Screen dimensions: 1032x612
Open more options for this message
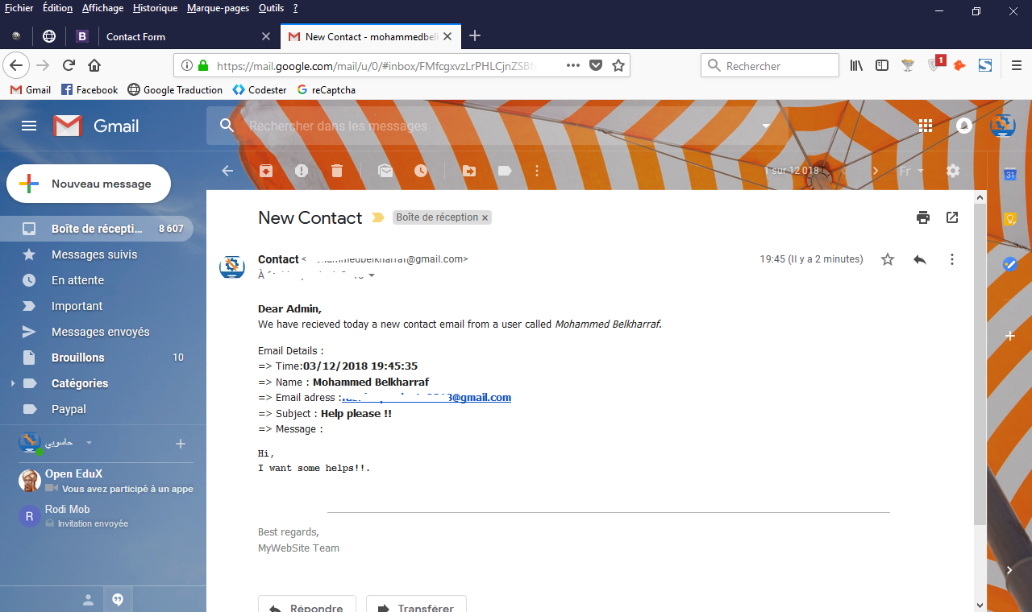pyautogui.click(x=952, y=259)
